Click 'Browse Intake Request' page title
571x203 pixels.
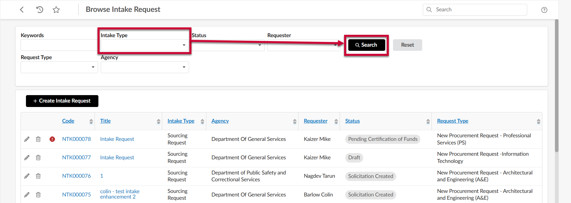123,10
